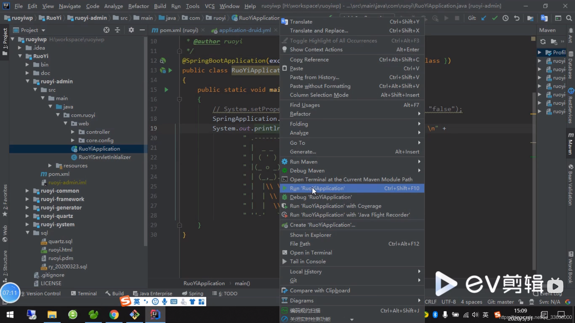
Task: Choose Compare with Clipboard
Action: pyautogui.click(x=352, y=290)
